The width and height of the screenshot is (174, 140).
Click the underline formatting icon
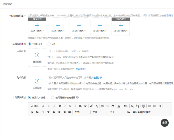[x=70, y=106]
